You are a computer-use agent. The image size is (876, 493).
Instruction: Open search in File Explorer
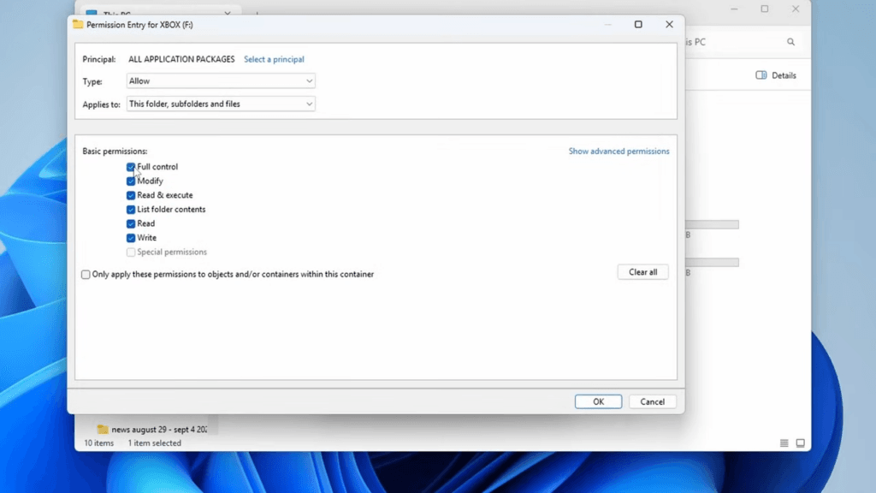[790, 41]
